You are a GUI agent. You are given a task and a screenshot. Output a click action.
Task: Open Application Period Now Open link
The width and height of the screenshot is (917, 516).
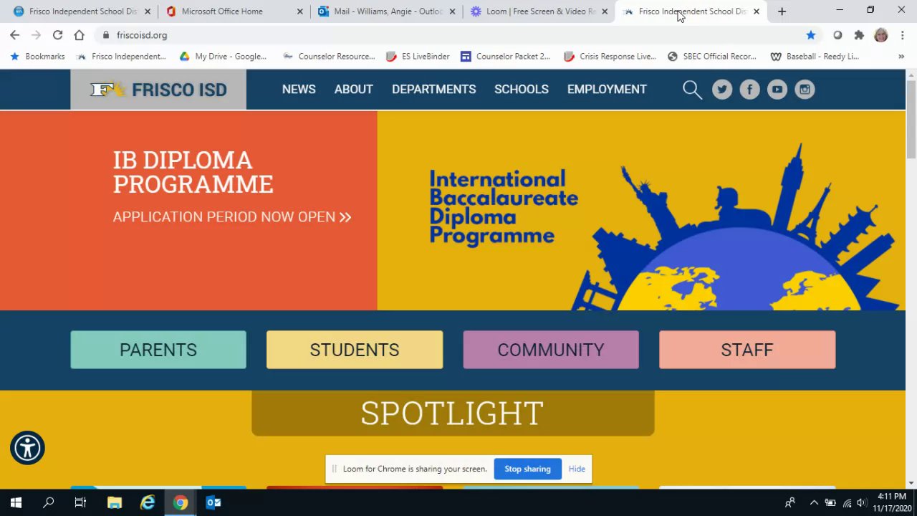coord(232,217)
